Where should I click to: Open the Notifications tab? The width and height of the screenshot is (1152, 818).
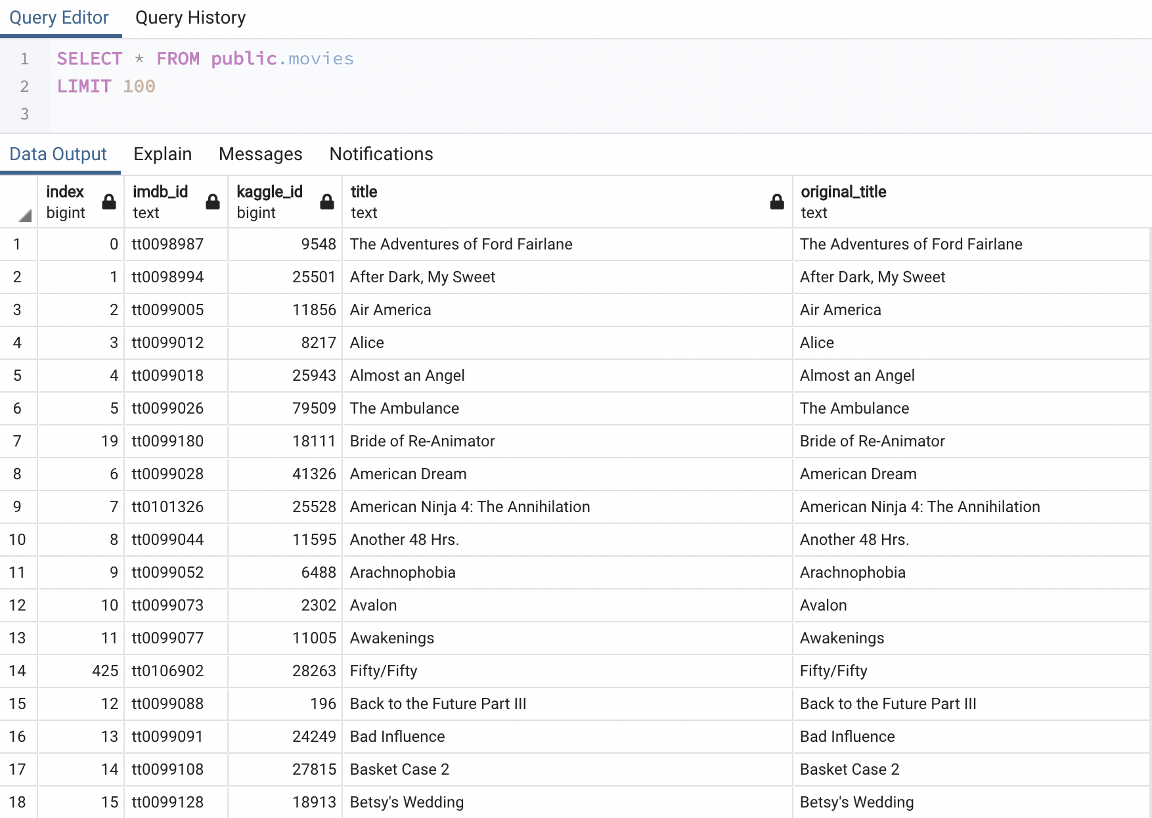click(x=381, y=154)
